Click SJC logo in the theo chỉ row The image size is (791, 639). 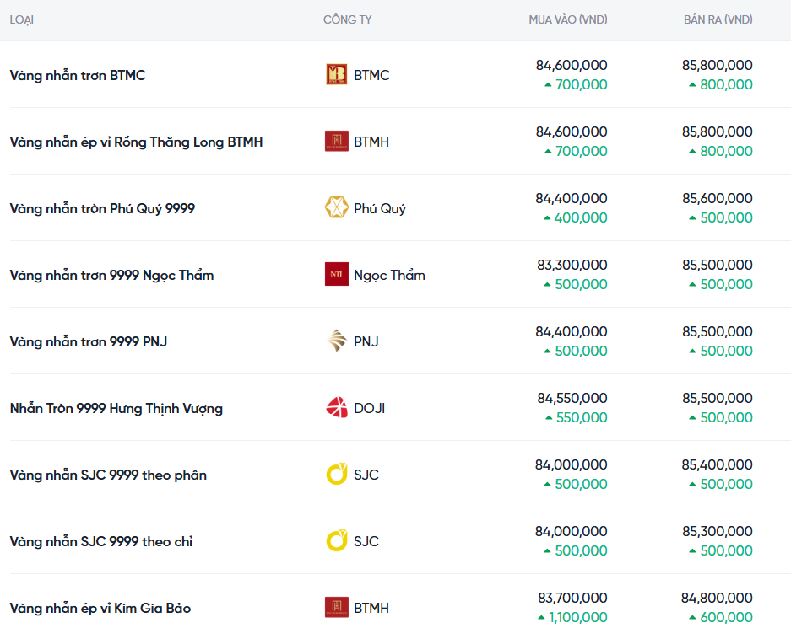(x=336, y=541)
